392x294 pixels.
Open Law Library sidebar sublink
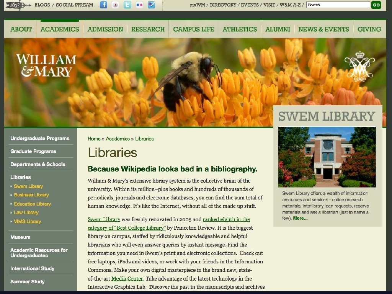pyautogui.click(x=26, y=212)
